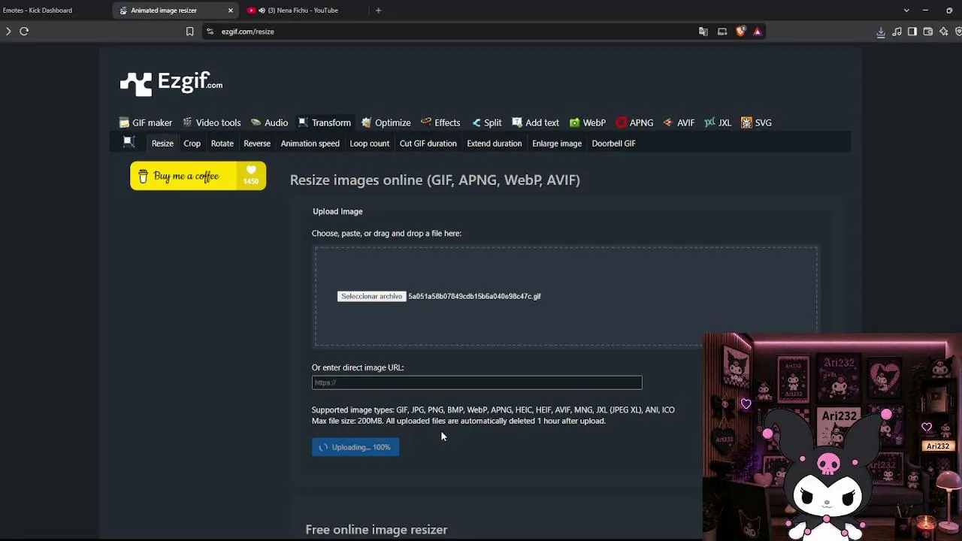Click the transform icon in the submenu bar
This screenshot has height=541, width=962.
pos(129,143)
